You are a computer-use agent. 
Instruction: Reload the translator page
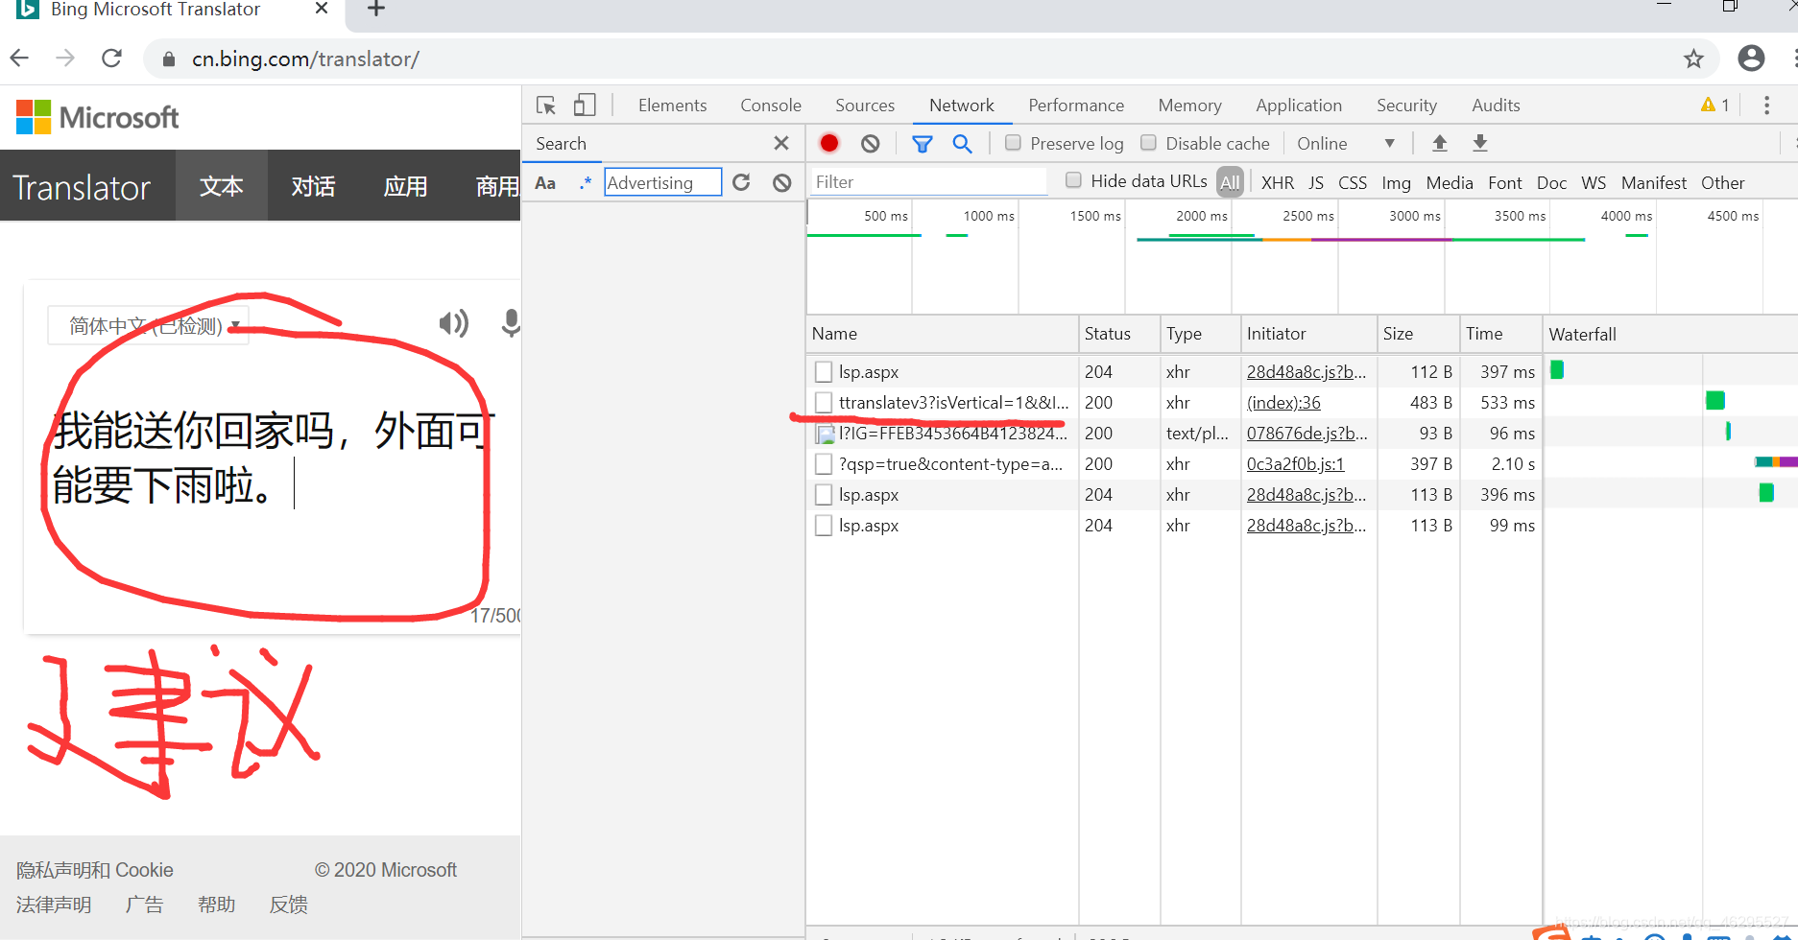tap(112, 59)
